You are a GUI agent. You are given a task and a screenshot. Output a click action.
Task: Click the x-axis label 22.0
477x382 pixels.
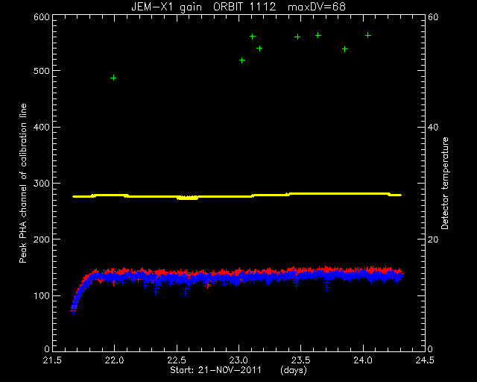point(114,360)
